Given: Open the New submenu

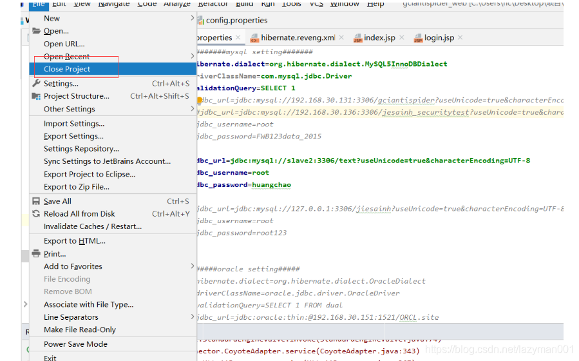Looking at the screenshot, I should point(113,18).
